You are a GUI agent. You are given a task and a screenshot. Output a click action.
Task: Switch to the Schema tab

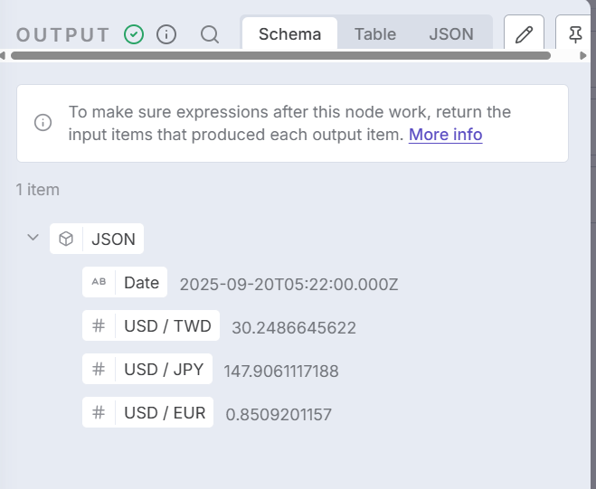289,34
